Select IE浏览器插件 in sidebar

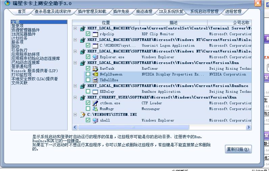23,34
